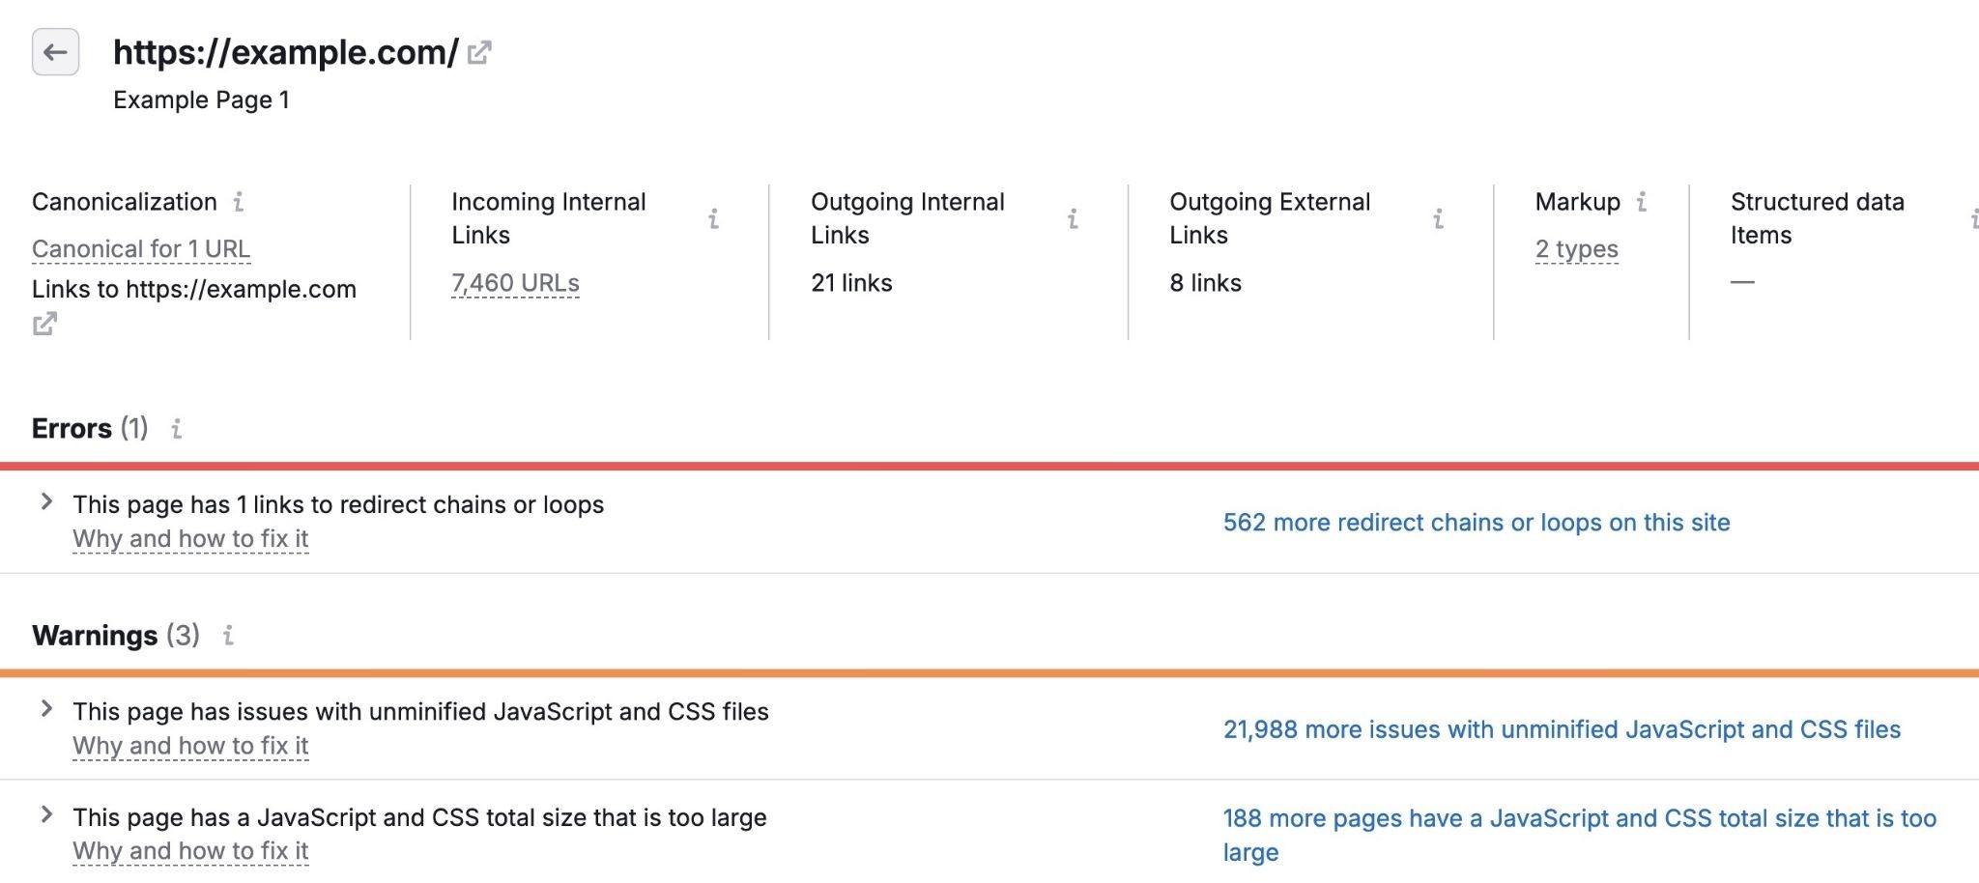Click the info icon beside Markup
This screenshot has height=883, width=1979.
click(x=1645, y=203)
